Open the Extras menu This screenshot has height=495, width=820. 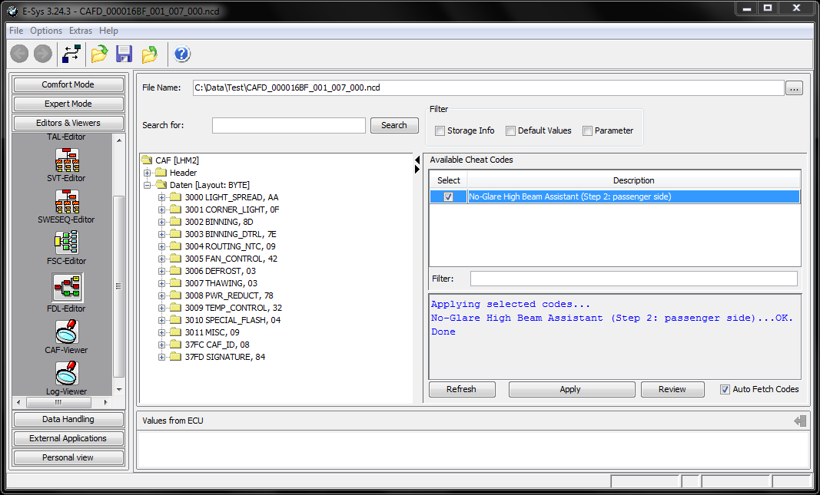pos(81,31)
